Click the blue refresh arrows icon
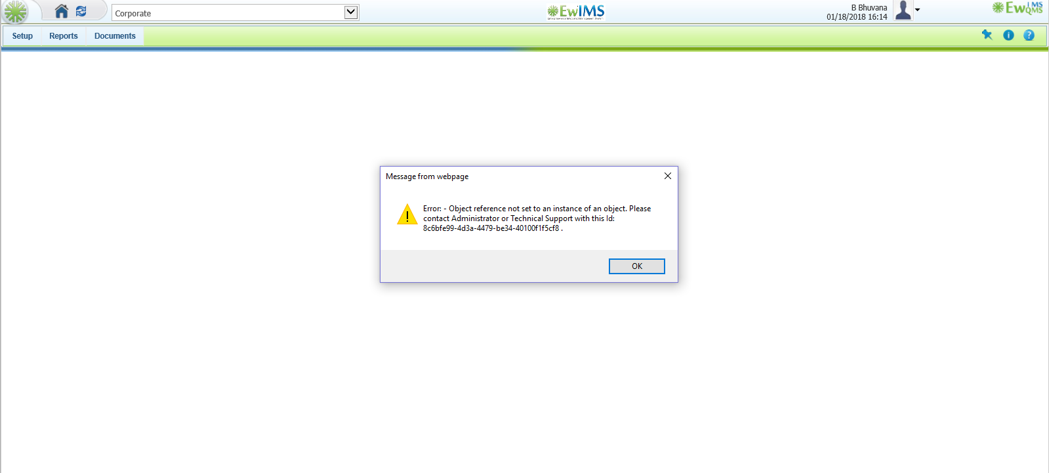The image size is (1049, 473). point(81,11)
